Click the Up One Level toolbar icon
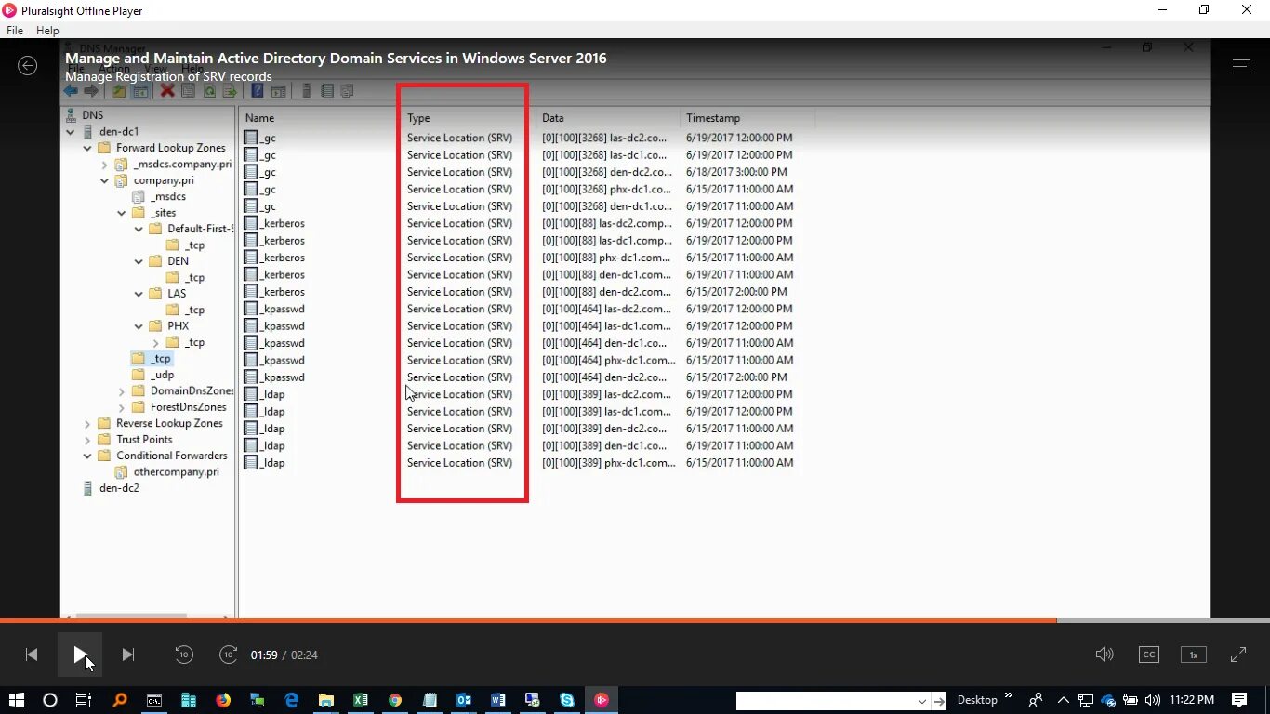This screenshot has width=1270, height=714. coord(119,91)
